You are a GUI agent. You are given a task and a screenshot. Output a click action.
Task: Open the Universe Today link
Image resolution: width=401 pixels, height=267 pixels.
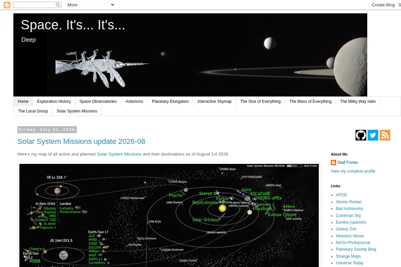(350, 263)
